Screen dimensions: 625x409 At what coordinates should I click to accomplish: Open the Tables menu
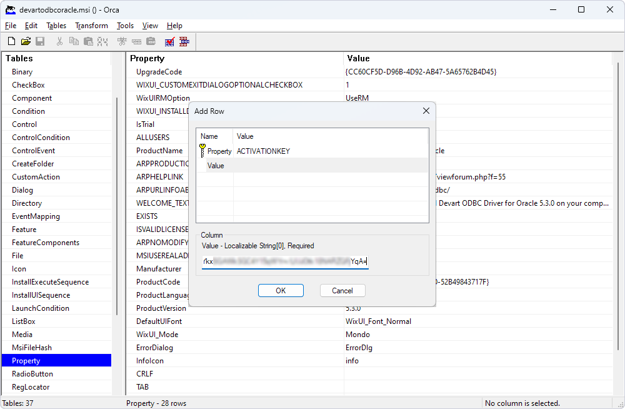56,26
